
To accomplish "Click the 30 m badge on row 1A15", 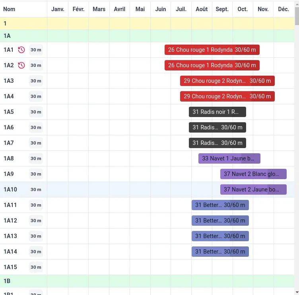I will (36, 267).
